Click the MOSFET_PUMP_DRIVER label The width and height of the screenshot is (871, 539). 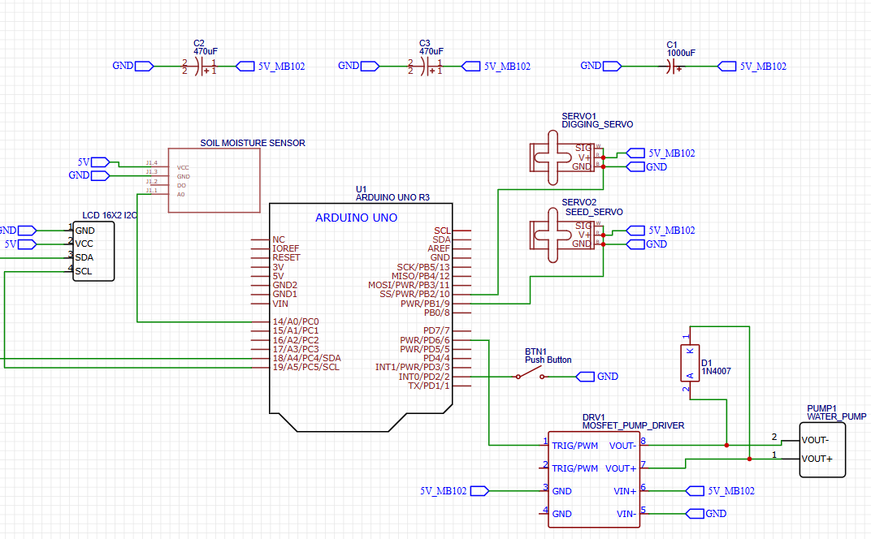[633, 425]
